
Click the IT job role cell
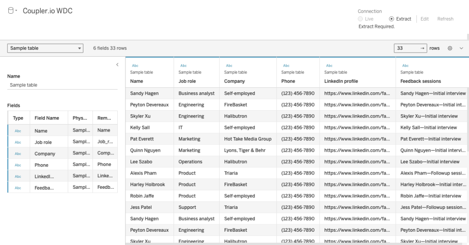180,128
